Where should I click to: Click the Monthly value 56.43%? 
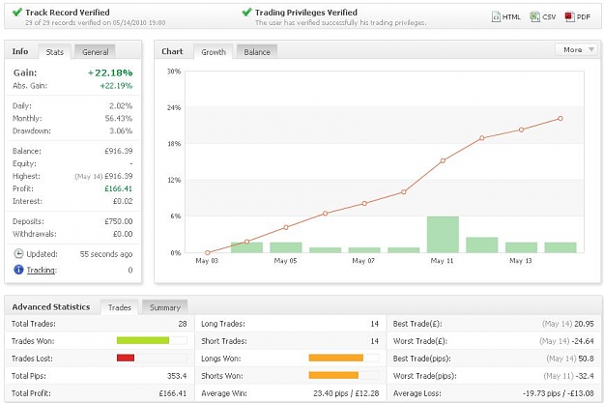(119, 118)
